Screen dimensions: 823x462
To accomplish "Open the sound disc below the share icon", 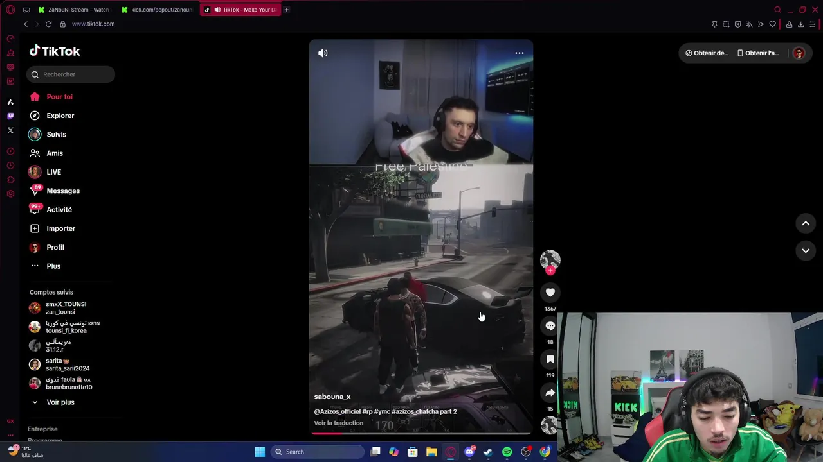I will (x=550, y=425).
